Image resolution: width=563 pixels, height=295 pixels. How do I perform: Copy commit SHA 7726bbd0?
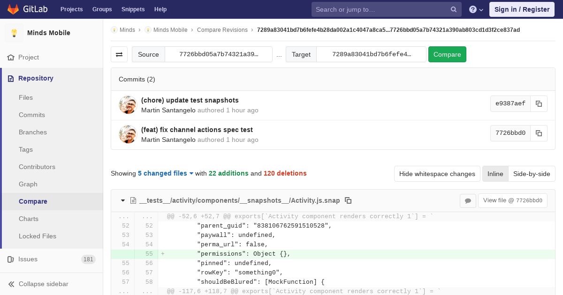539,133
